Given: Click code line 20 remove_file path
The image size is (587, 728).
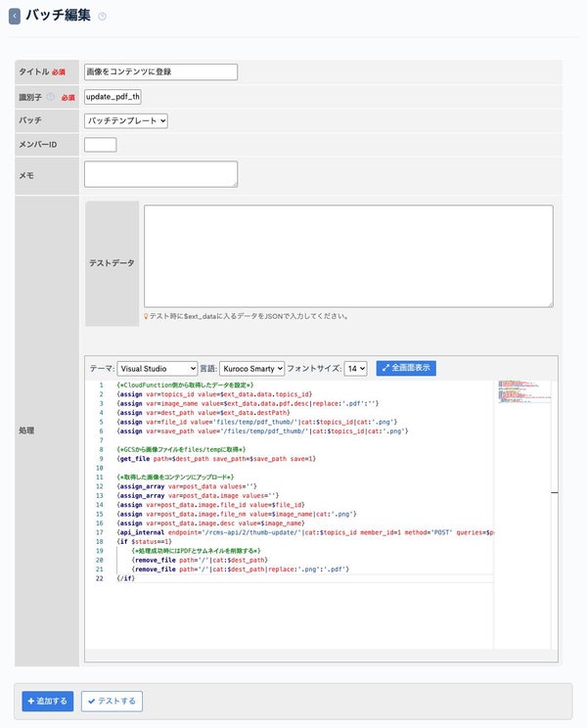Looking at the screenshot, I should click(x=200, y=560).
